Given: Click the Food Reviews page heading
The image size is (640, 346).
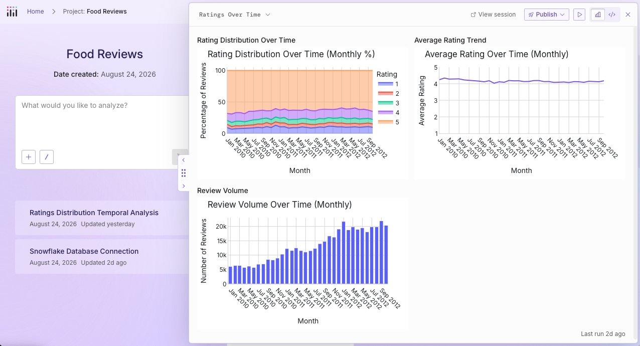Looking at the screenshot, I should click(x=105, y=54).
